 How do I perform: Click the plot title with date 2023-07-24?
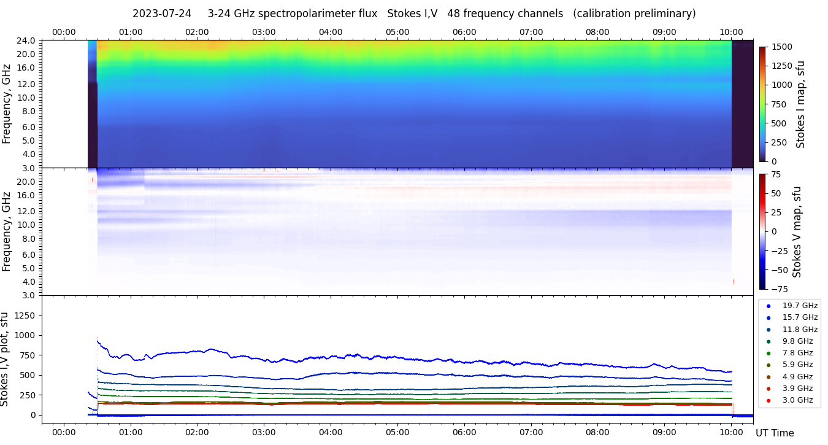point(414,14)
